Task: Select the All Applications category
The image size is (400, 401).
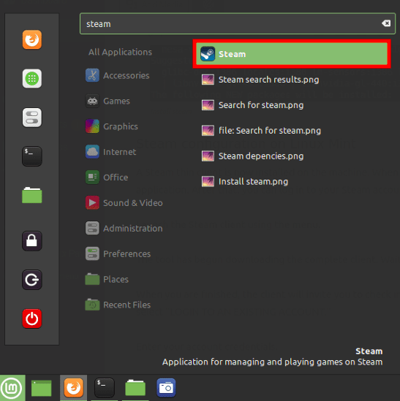Action: point(120,52)
